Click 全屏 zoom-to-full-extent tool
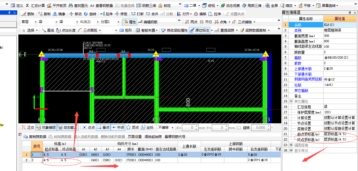358x171 pixels. pyautogui.click(x=272, y=5)
